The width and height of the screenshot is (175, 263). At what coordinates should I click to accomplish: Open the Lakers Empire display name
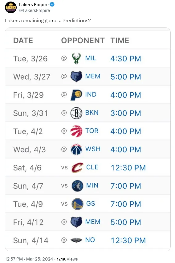[34, 5]
